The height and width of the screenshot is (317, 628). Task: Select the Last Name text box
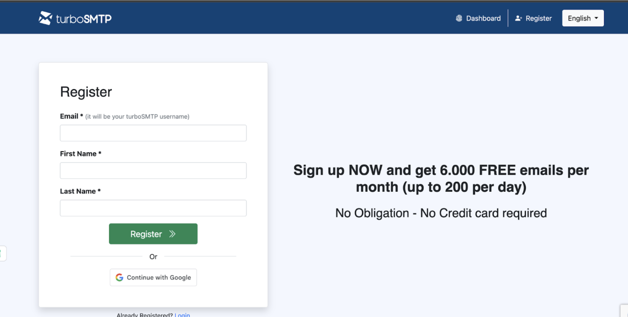click(153, 208)
